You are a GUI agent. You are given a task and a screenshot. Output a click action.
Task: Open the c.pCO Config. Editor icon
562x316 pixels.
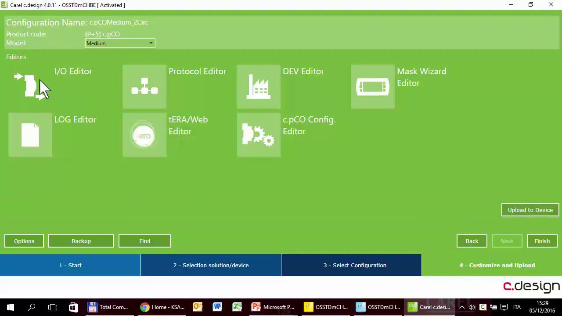pyautogui.click(x=259, y=135)
